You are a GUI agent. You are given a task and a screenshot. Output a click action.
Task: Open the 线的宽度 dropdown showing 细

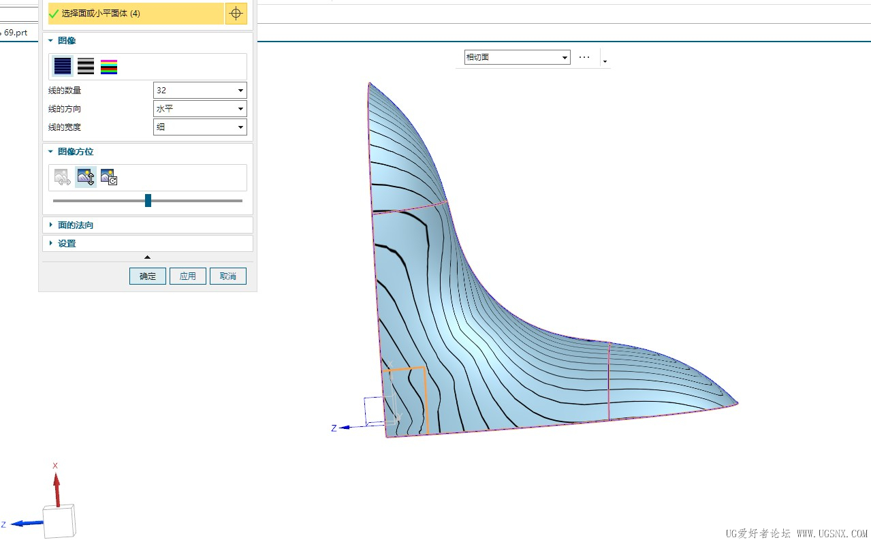[200, 127]
